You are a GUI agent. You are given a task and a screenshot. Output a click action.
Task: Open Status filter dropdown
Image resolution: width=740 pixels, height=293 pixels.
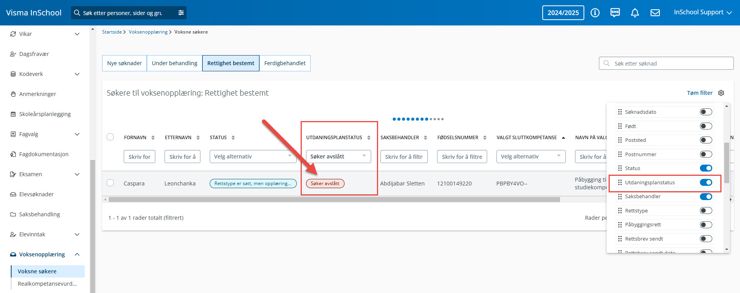click(x=253, y=157)
